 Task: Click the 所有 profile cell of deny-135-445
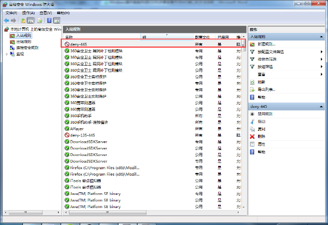pos(199,135)
